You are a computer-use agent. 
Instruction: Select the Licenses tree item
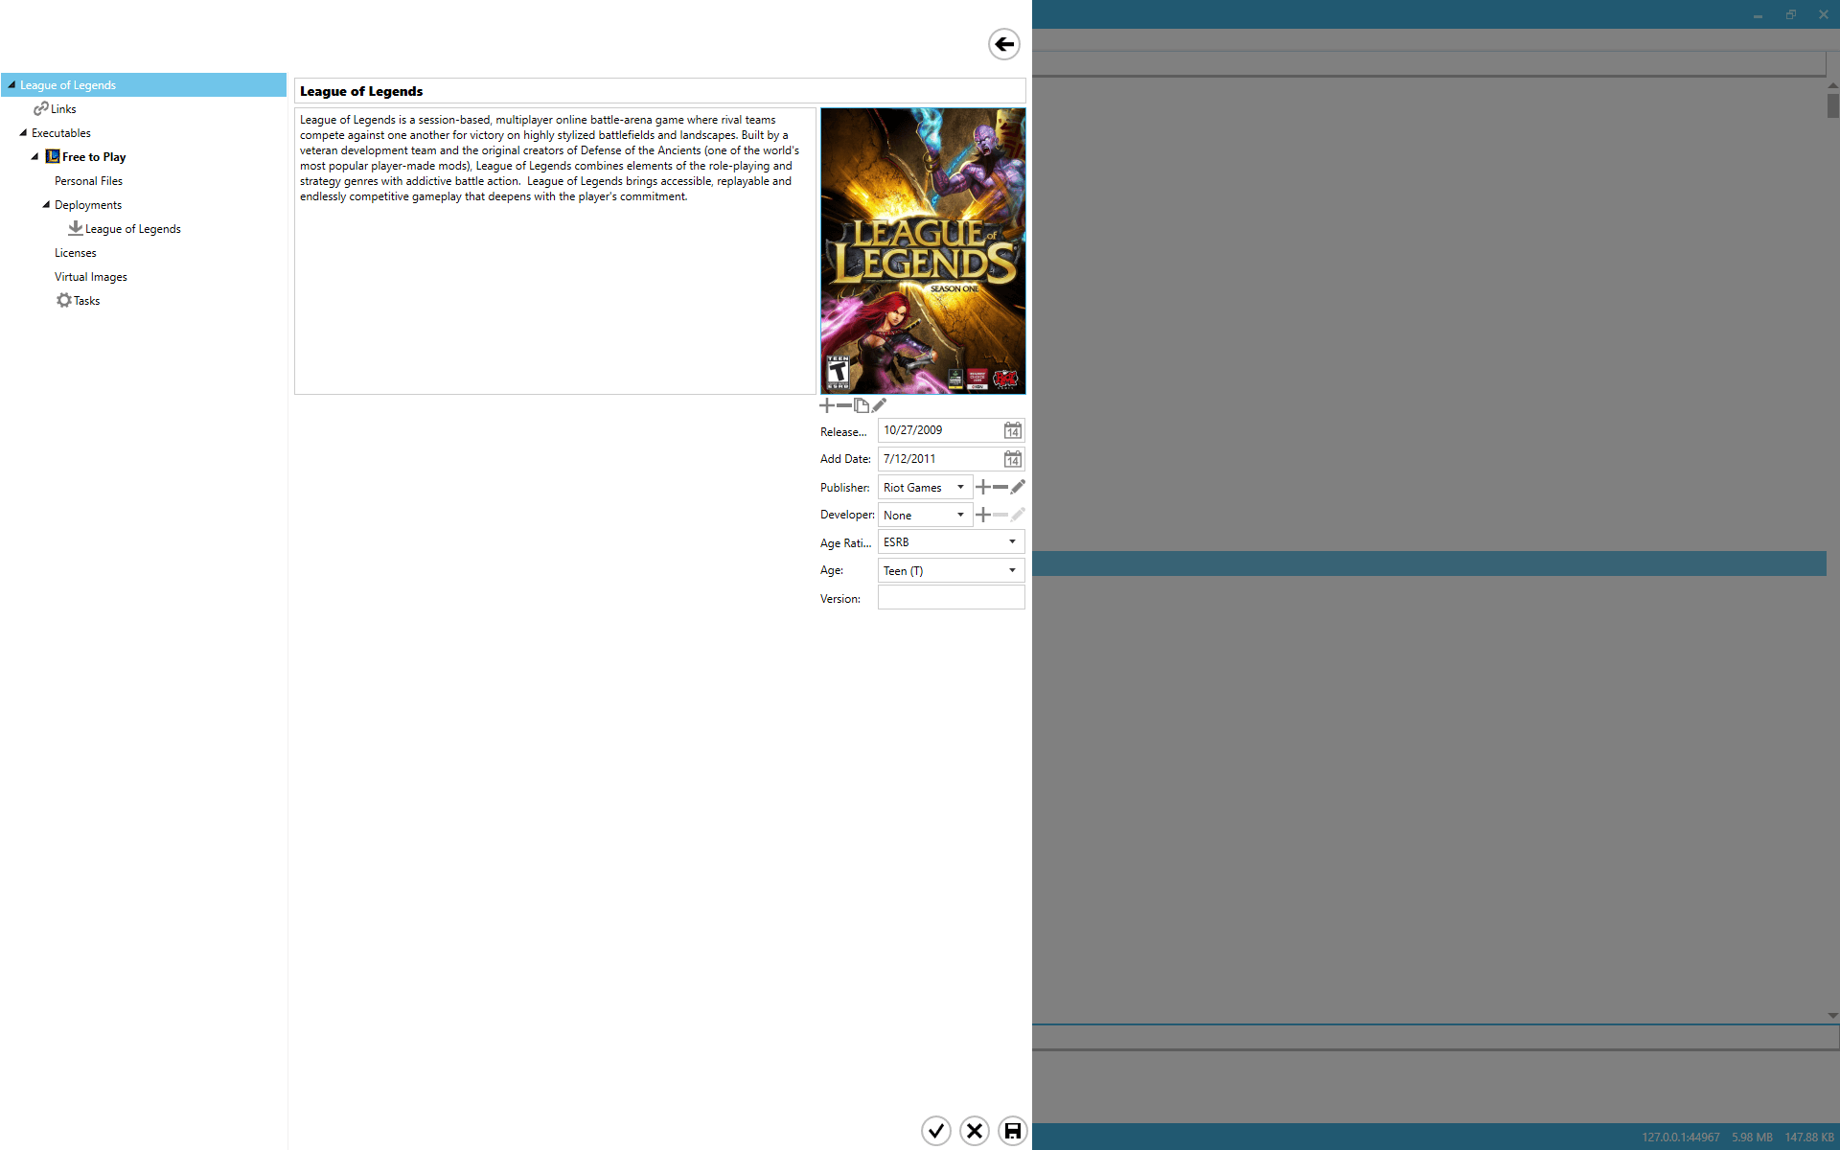pos(75,253)
